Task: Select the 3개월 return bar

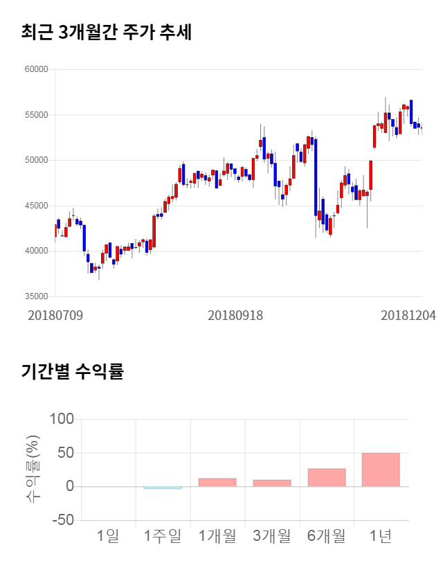Action: (271, 483)
